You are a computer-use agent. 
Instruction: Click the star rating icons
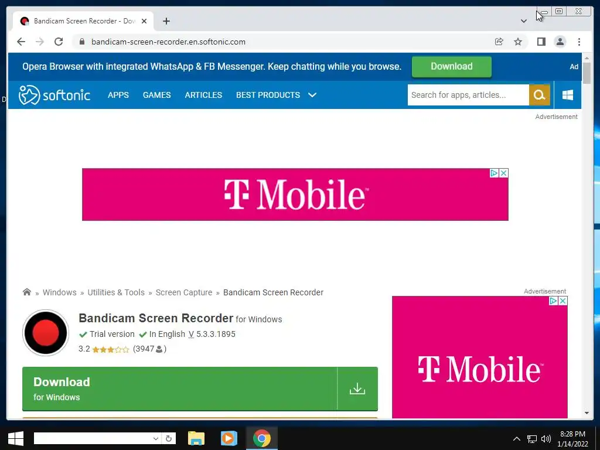(x=111, y=349)
